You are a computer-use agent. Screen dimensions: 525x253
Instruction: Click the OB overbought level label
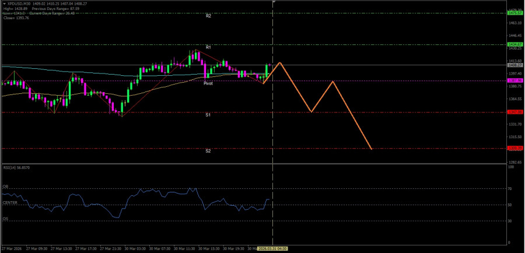coord(5,187)
